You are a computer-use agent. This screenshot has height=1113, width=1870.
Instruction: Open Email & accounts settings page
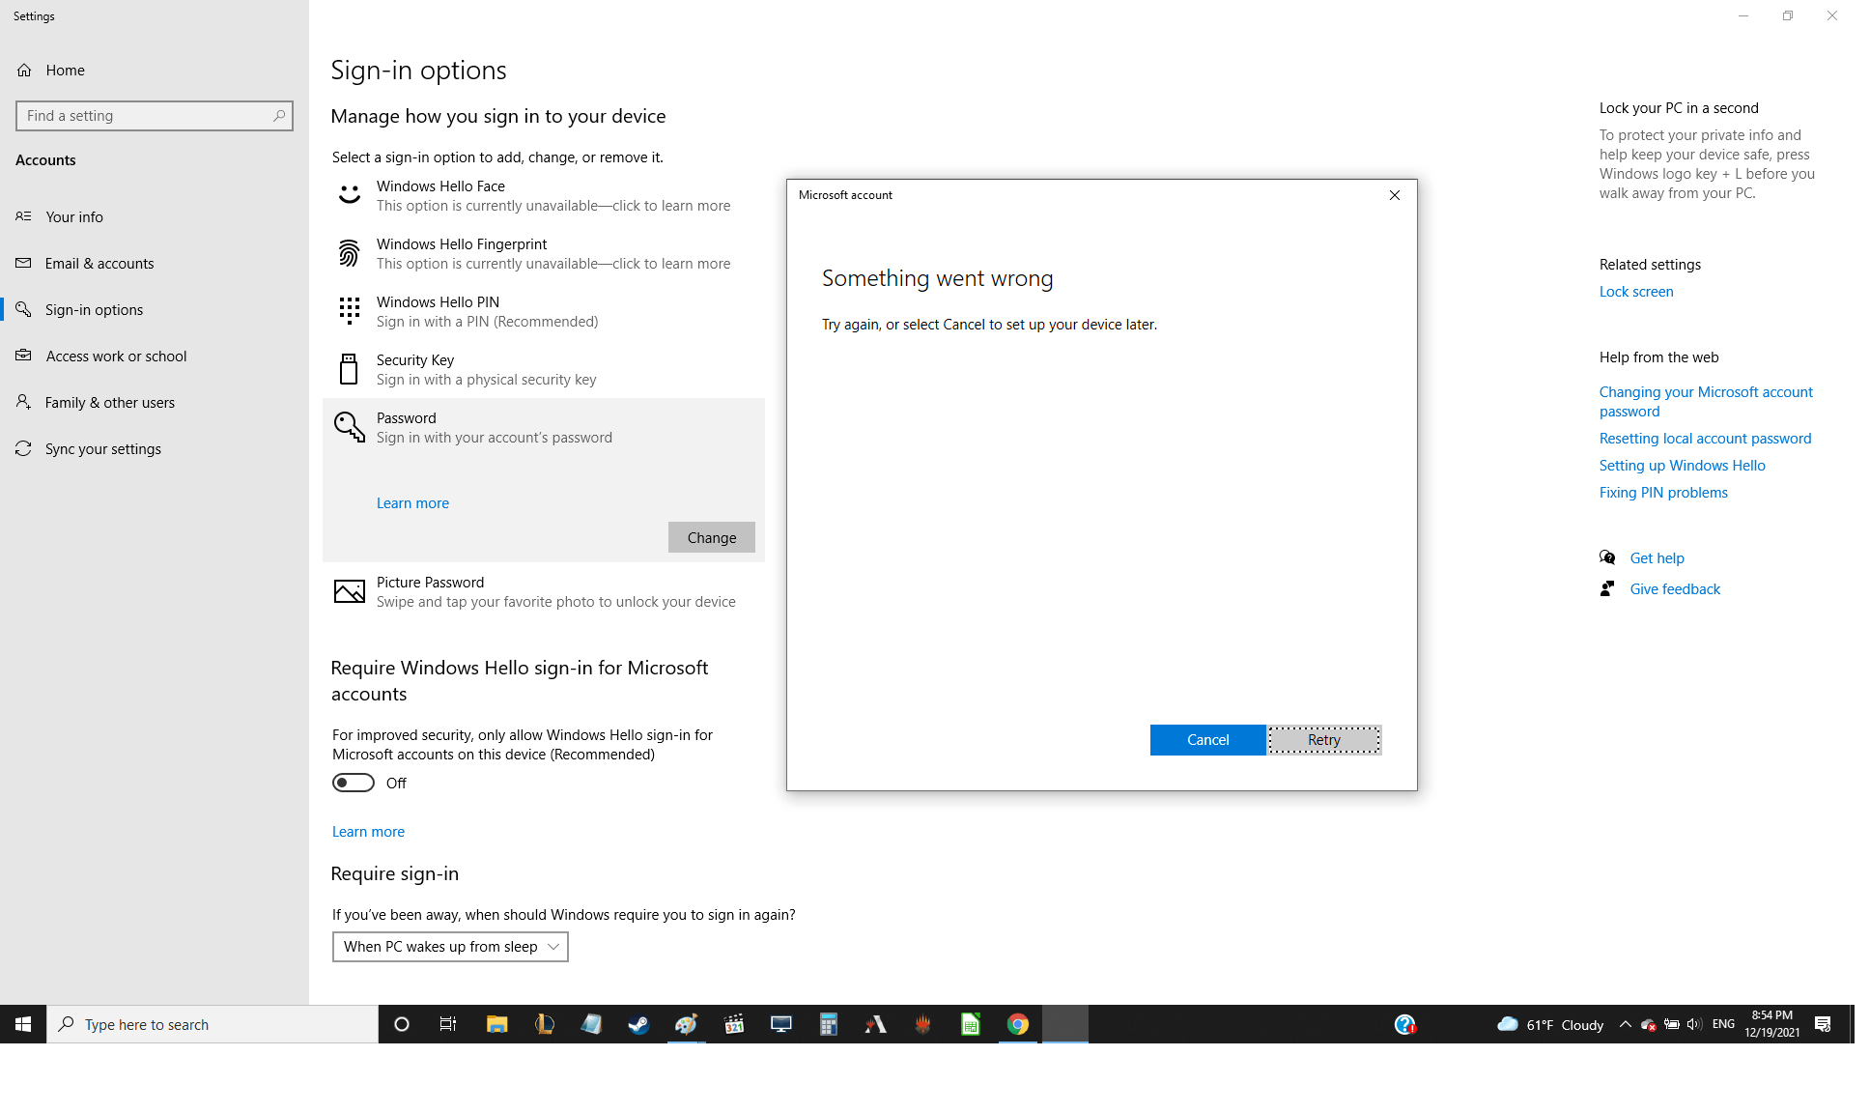[99, 264]
